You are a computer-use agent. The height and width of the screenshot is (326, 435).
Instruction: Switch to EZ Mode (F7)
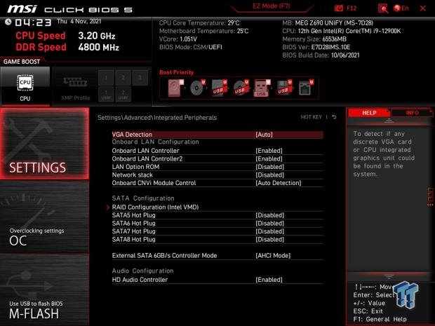pyautogui.click(x=271, y=6)
